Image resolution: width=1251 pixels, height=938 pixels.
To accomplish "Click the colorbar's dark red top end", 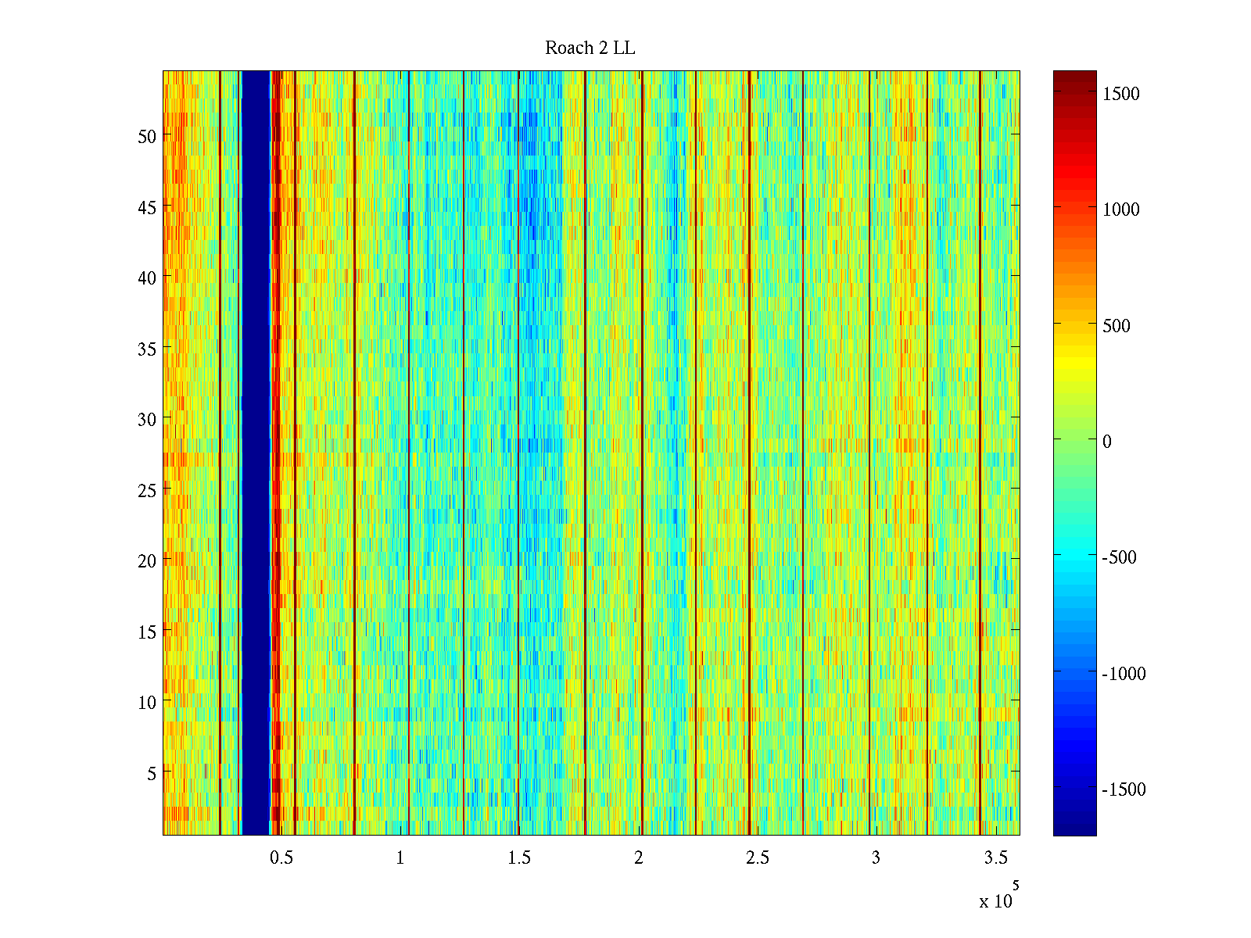I will pyautogui.click(x=1074, y=76).
